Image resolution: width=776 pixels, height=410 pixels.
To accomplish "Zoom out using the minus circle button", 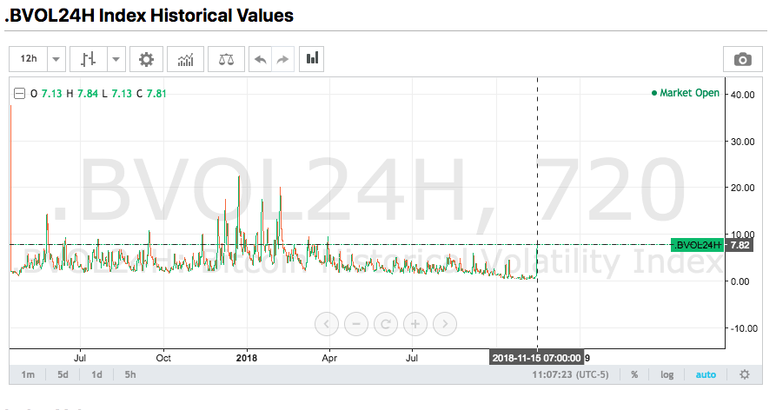I will (x=356, y=324).
